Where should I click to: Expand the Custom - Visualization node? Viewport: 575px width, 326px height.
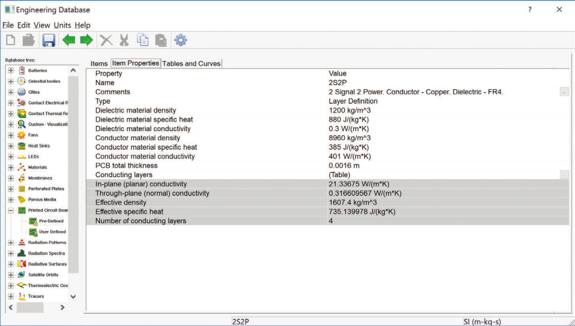point(11,124)
